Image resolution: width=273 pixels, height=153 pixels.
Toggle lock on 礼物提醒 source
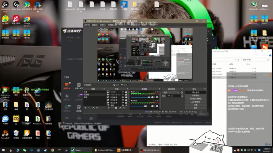[126, 97]
